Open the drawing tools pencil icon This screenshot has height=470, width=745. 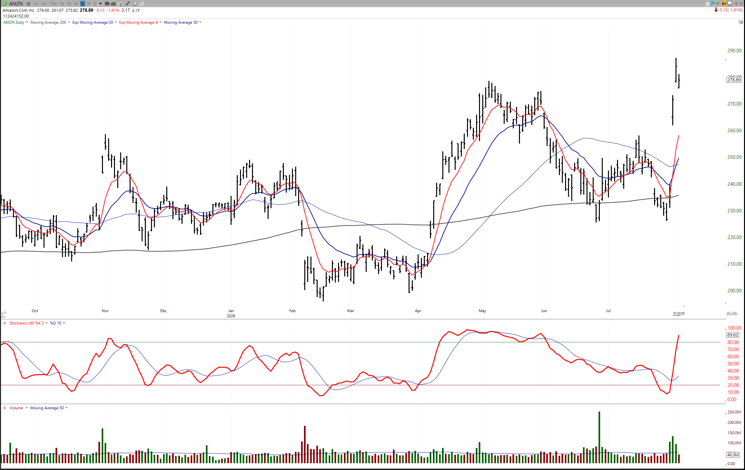pos(128,4)
